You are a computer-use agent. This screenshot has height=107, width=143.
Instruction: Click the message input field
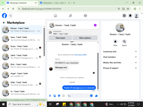79,96
